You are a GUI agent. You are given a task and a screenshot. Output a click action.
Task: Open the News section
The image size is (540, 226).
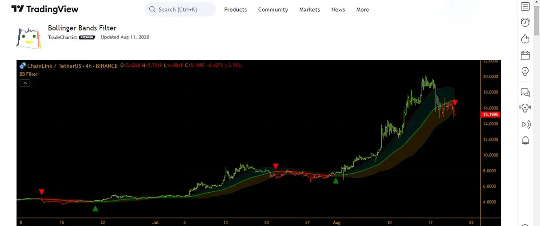[x=338, y=9]
